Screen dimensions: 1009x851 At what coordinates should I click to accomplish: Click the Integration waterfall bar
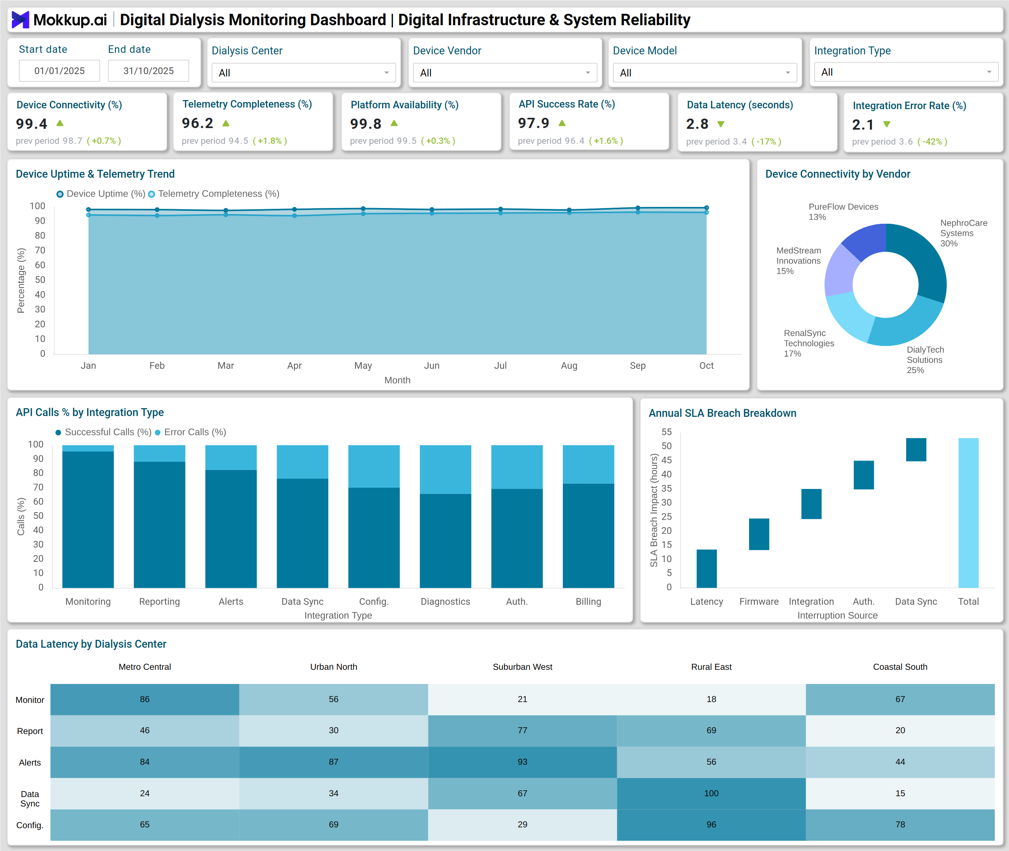pyautogui.click(x=812, y=504)
